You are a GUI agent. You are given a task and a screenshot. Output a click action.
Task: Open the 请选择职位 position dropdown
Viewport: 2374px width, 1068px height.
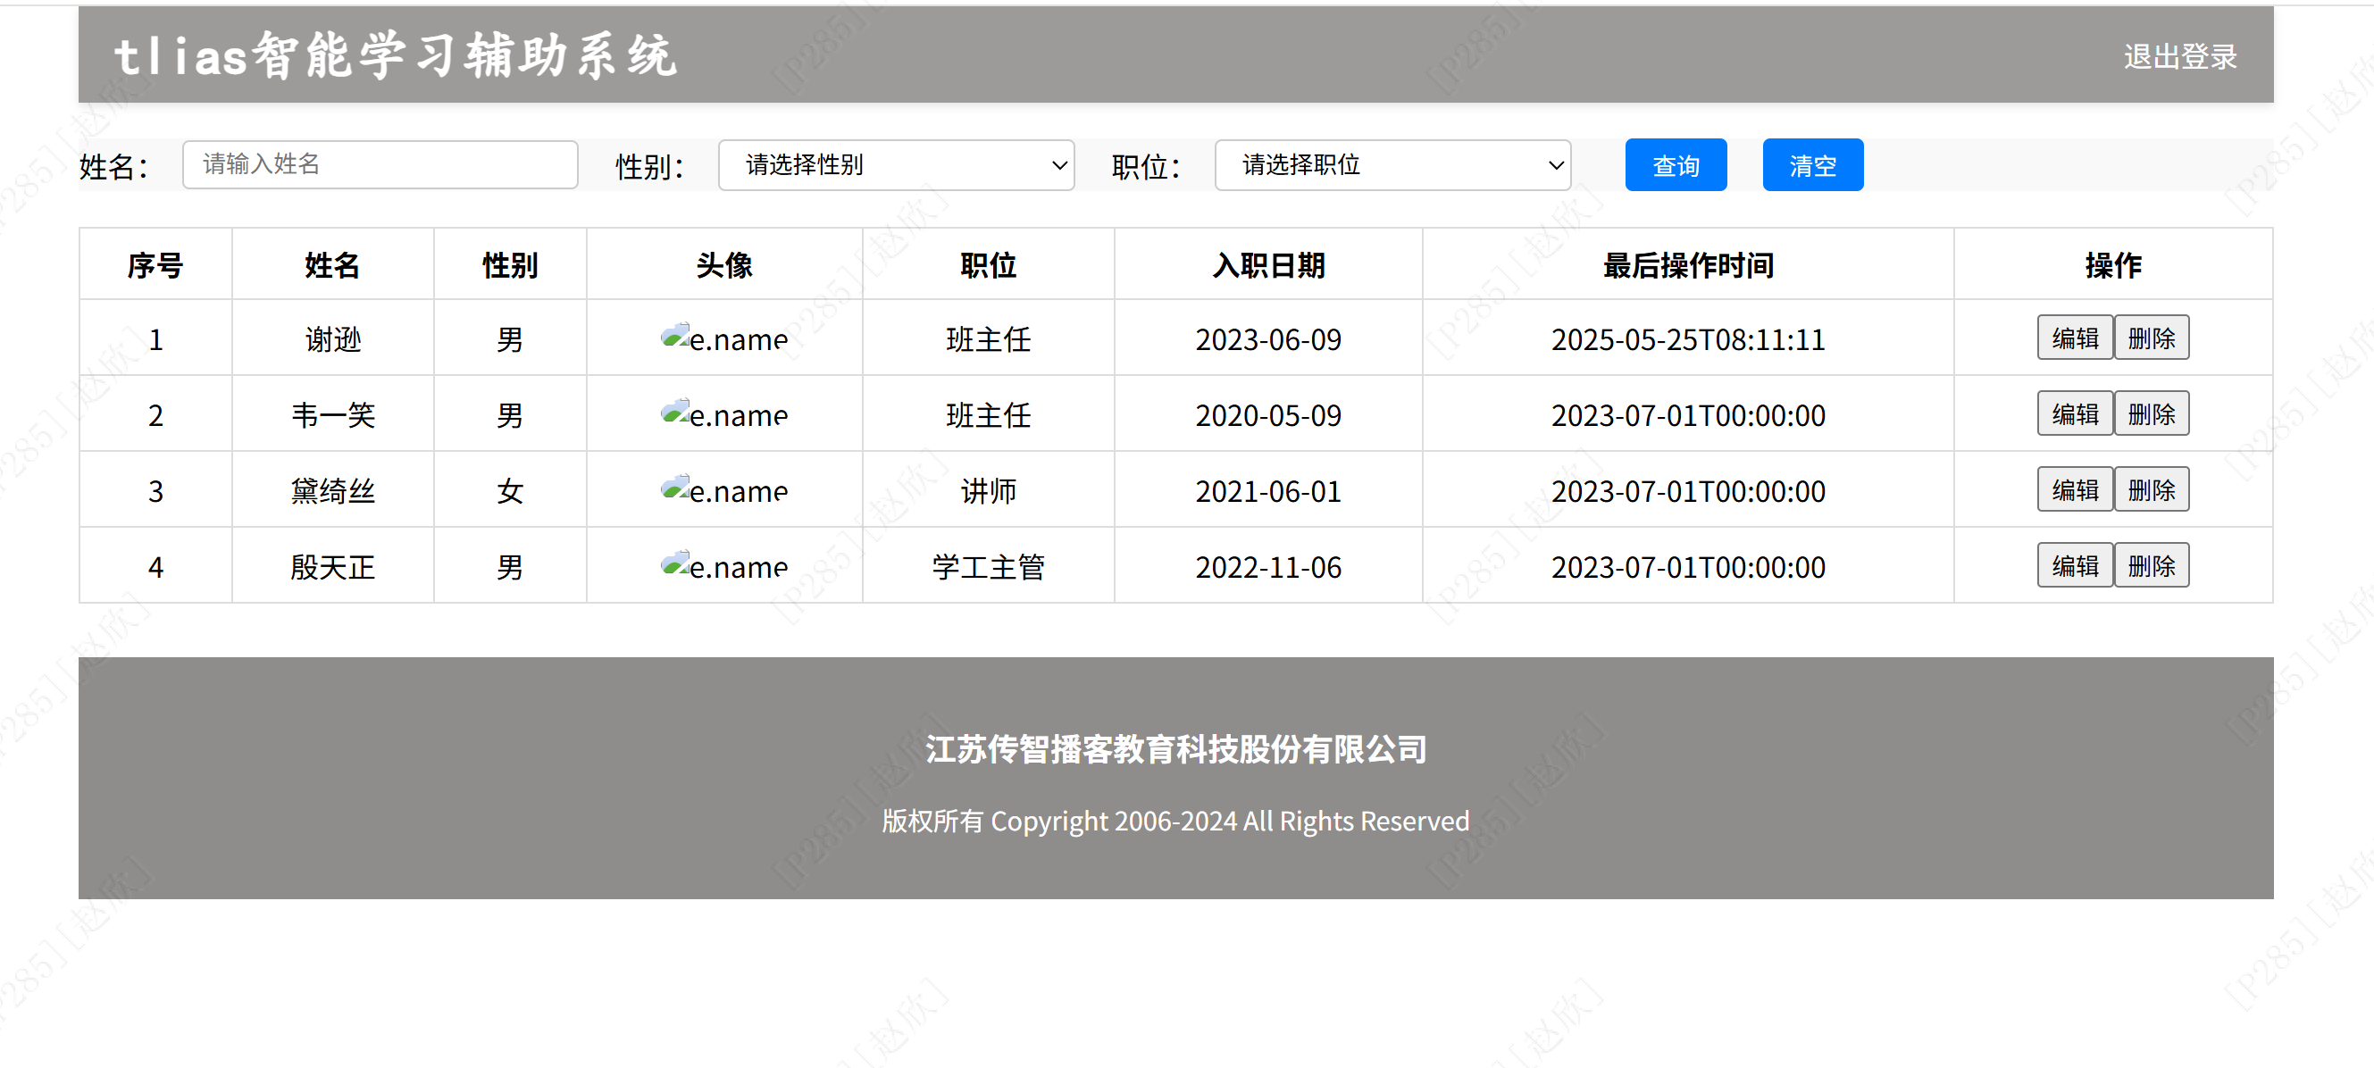point(1392,165)
